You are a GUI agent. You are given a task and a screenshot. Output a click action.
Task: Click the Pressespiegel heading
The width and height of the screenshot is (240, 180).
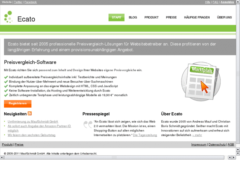pyautogui.click(x=96, y=114)
